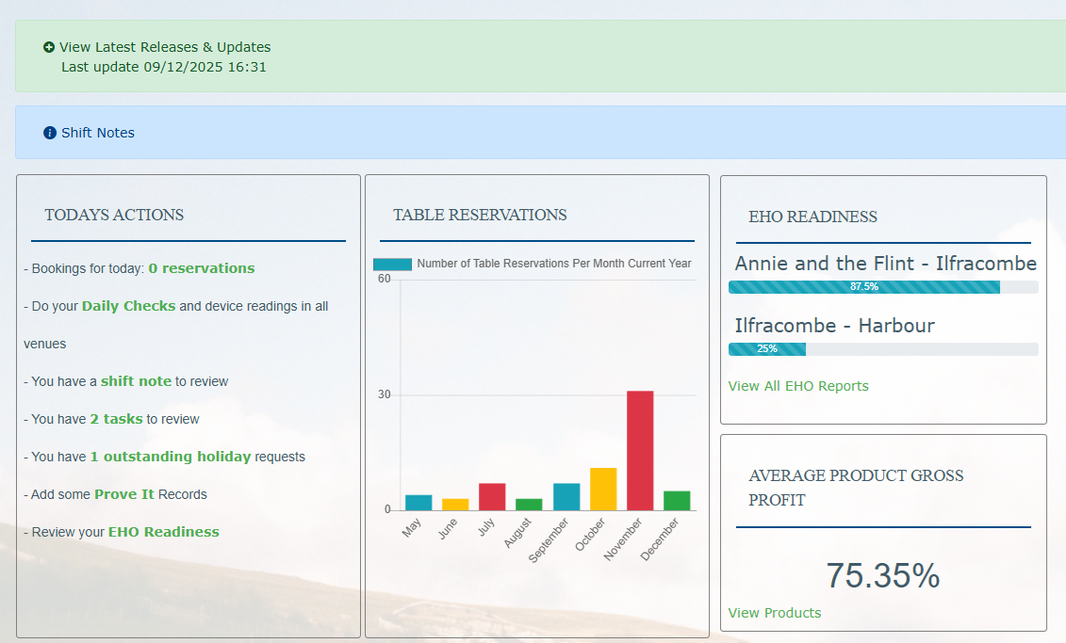Open 1 outstanding holiday requests
This screenshot has height=643, width=1066.
click(170, 457)
